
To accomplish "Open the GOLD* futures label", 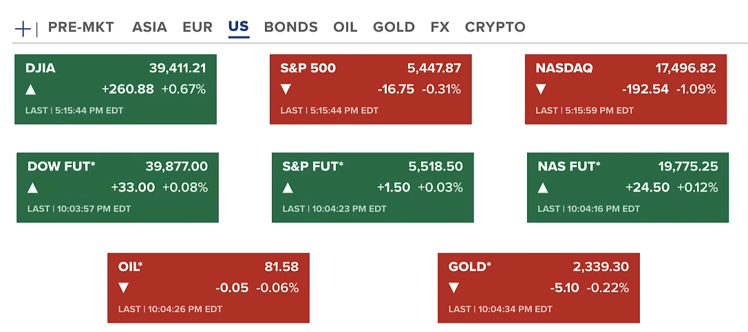I will [469, 267].
